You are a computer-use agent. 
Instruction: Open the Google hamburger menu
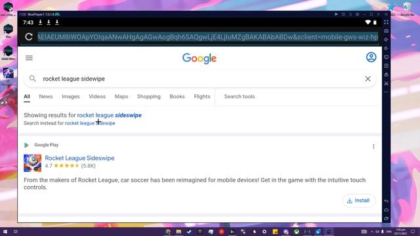click(29, 58)
